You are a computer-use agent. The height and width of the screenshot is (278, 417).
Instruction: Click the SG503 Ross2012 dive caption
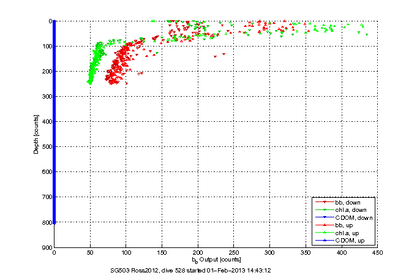pyautogui.click(x=190, y=271)
